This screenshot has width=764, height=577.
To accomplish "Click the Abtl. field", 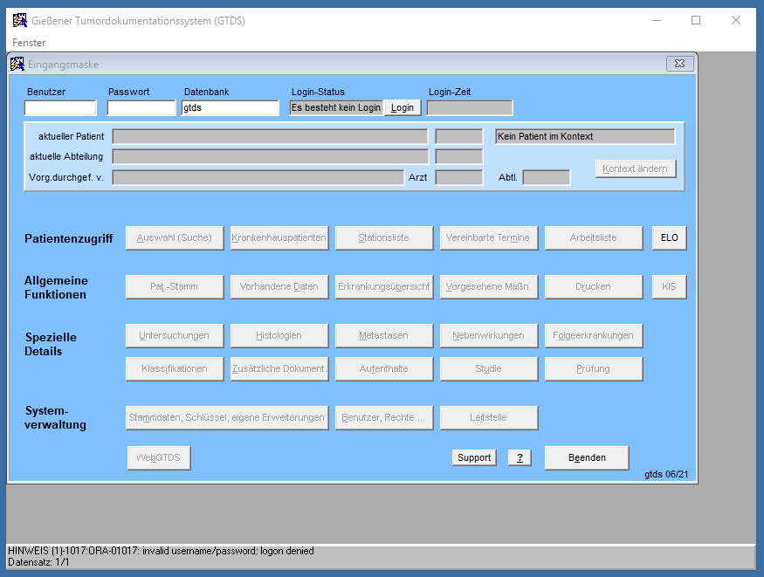I will click(x=547, y=177).
